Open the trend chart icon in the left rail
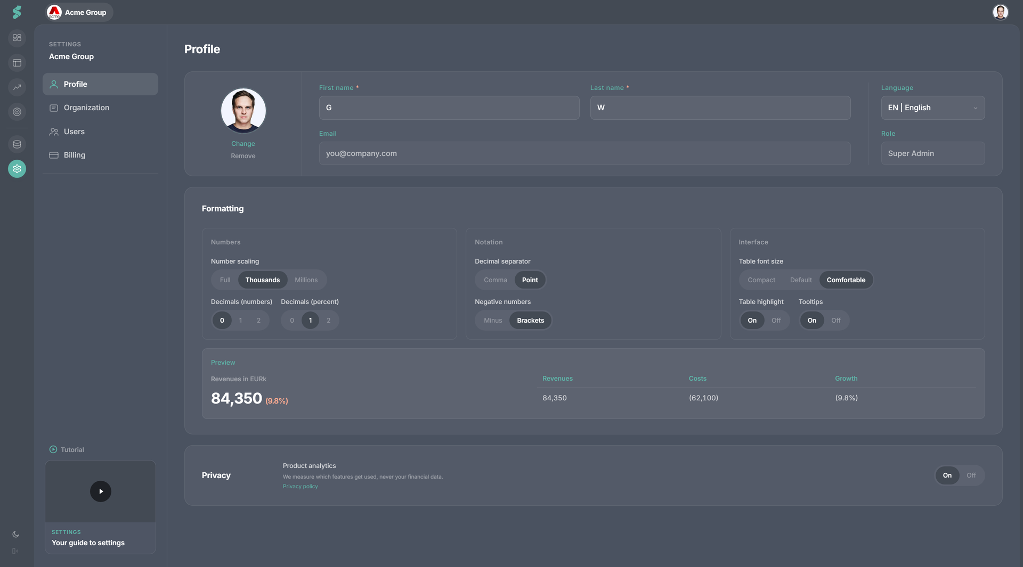Viewport: 1023px width, 567px height. point(17,87)
